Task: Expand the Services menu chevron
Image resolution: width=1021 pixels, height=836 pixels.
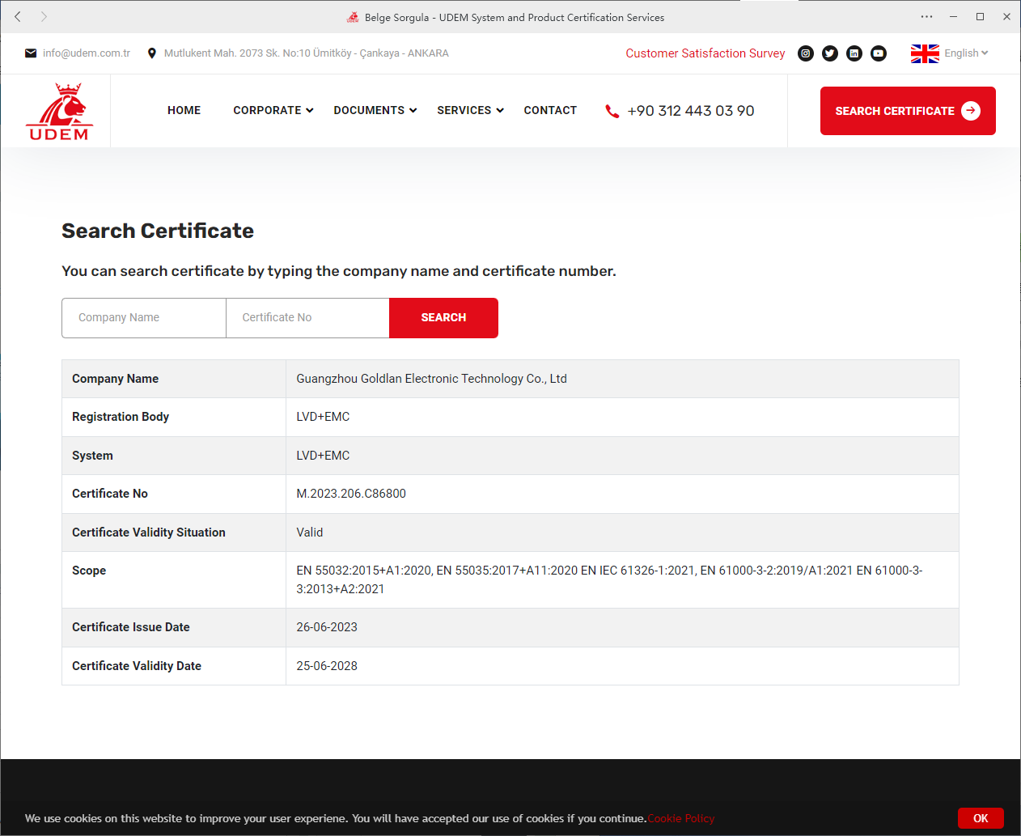Action: [x=500, y=111]
